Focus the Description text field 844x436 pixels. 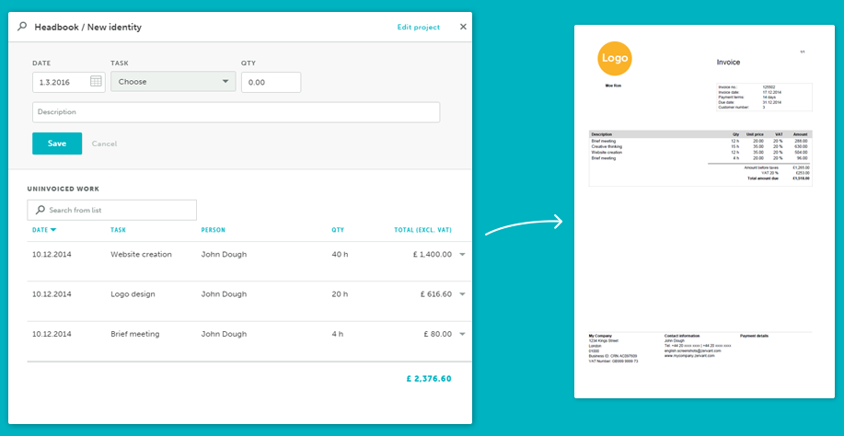tap(236, 112)
